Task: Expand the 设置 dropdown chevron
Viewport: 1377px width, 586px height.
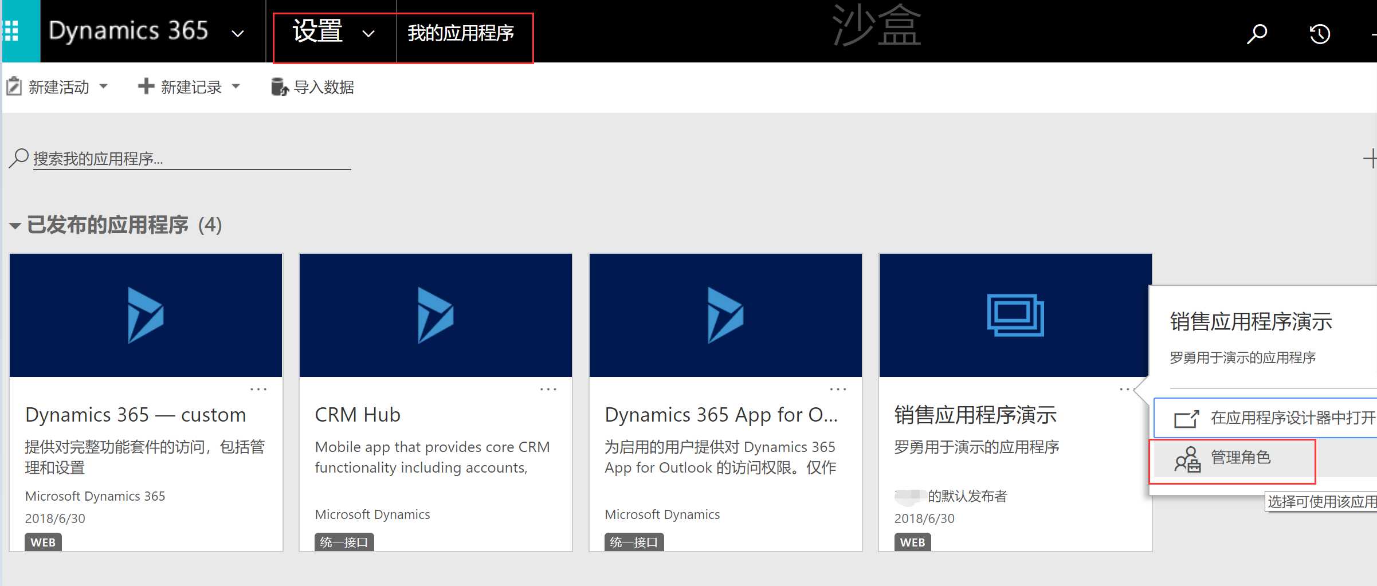Action: point(368,34)
